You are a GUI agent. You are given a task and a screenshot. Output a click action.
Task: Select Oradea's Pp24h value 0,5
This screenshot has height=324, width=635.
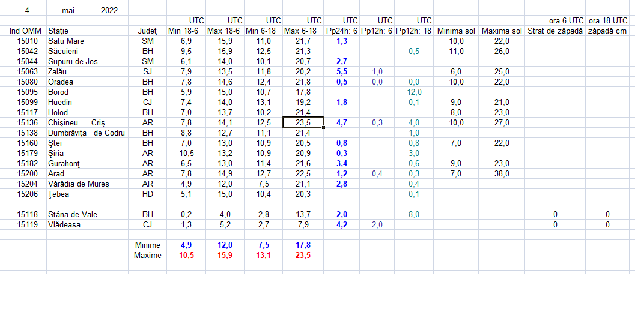click(x=341, y=82)
